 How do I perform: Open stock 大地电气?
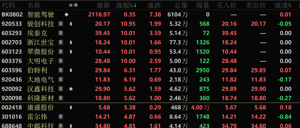coord(41,79)
